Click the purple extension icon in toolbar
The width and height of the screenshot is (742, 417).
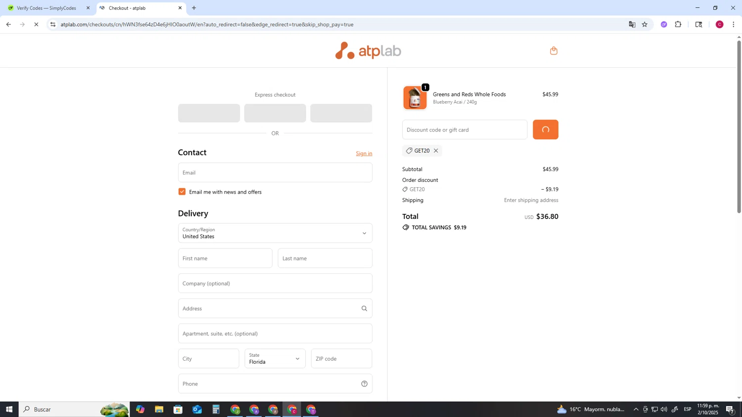(x=664, y=24)
